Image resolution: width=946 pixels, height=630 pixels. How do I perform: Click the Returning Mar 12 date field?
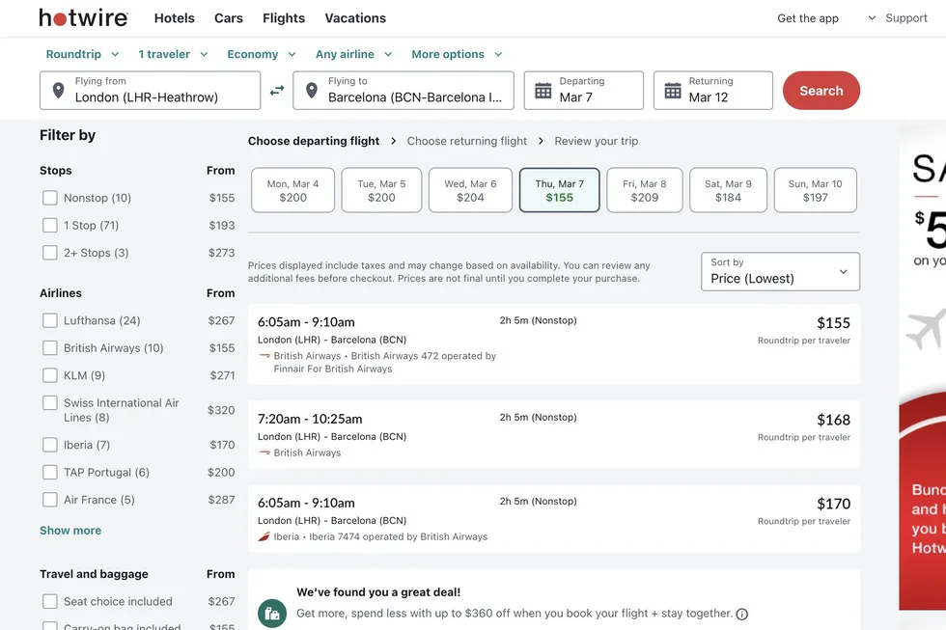tap(713, 91)
